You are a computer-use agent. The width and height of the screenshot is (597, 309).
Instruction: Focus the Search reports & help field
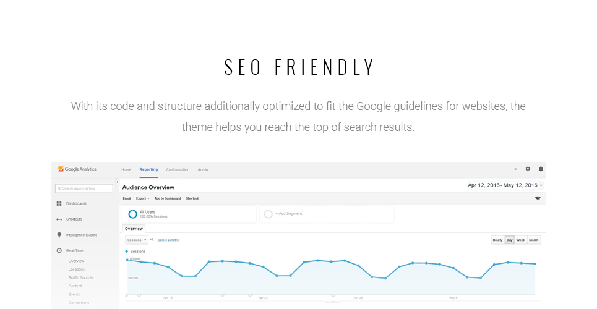[x=84, y=188]
